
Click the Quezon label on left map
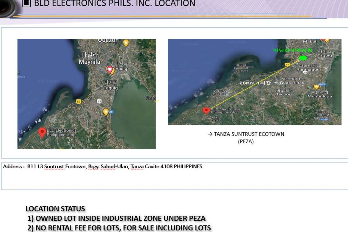click(108, 40)
